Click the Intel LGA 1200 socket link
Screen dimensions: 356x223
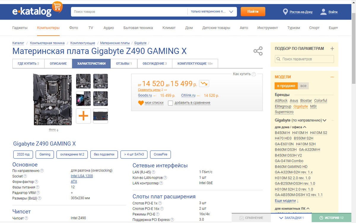coord(82,176)
